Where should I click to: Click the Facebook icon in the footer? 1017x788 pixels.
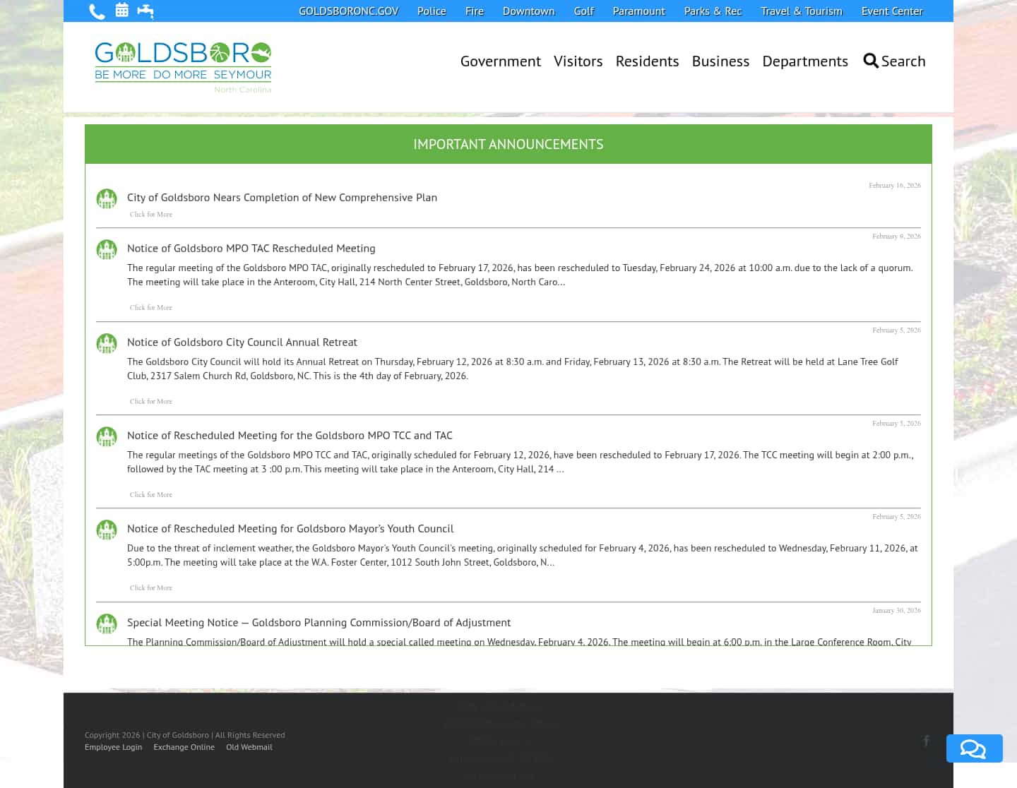pyautogui.click(x=926, y=741)
